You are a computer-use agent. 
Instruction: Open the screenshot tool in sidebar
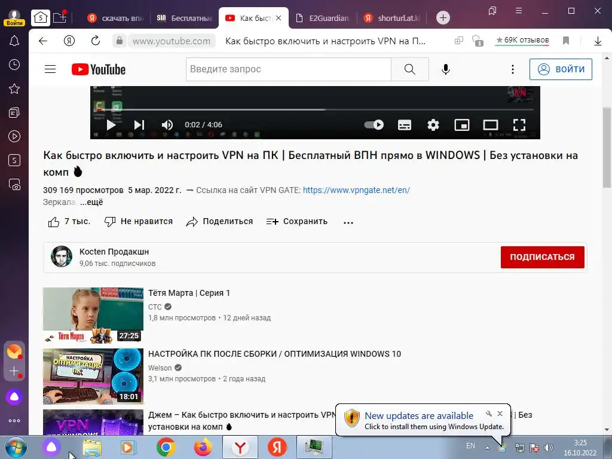[x=14, y=184]
